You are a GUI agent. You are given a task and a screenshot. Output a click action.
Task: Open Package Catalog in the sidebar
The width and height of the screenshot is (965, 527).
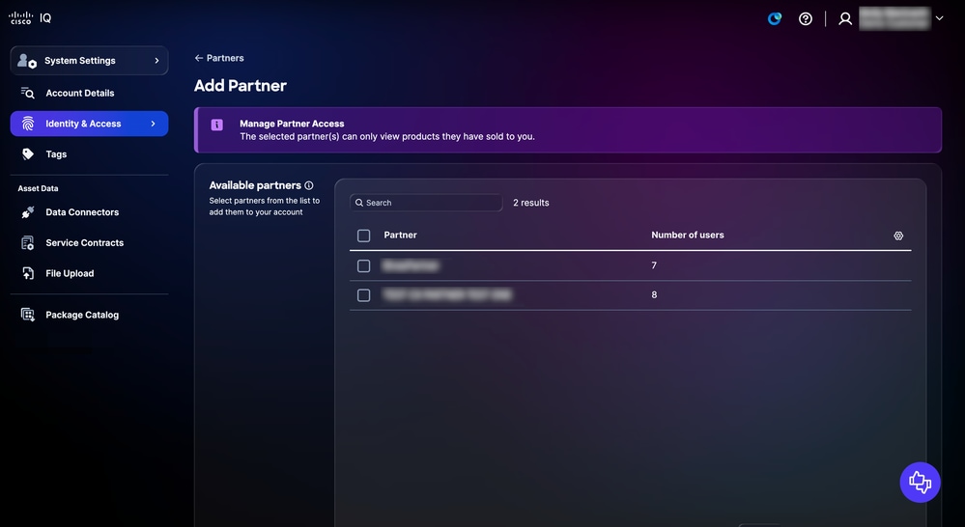coord(89,315)
